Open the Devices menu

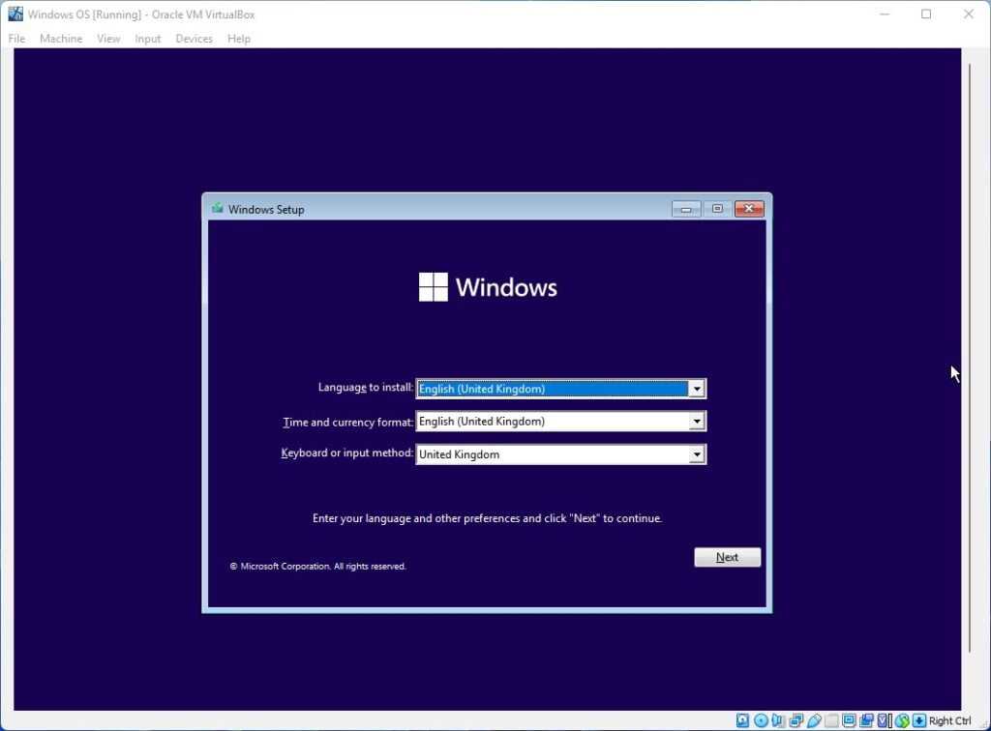pyautogui.click(x=194, y=39)
